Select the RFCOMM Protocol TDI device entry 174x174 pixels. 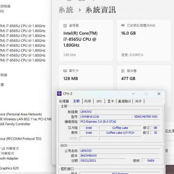point(21,139)
